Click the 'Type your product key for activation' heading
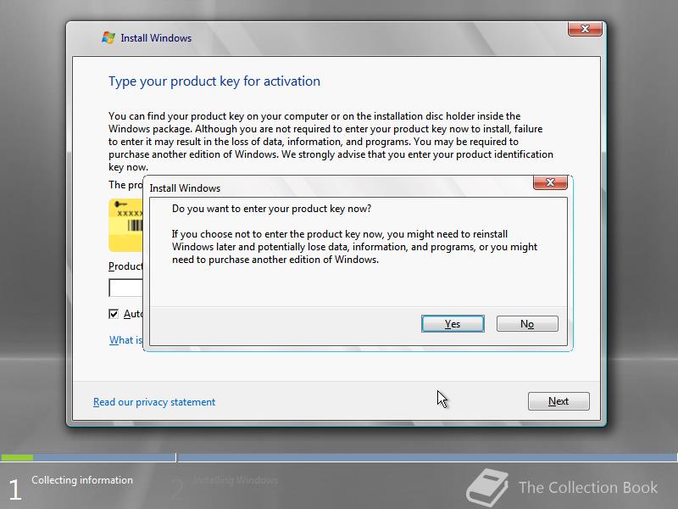 pyautogui.click(x=214, y=81)
